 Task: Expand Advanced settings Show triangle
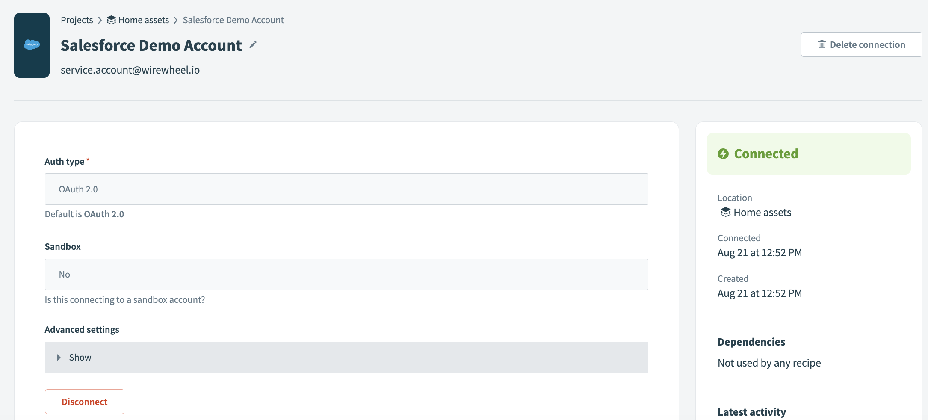[59, 358]
